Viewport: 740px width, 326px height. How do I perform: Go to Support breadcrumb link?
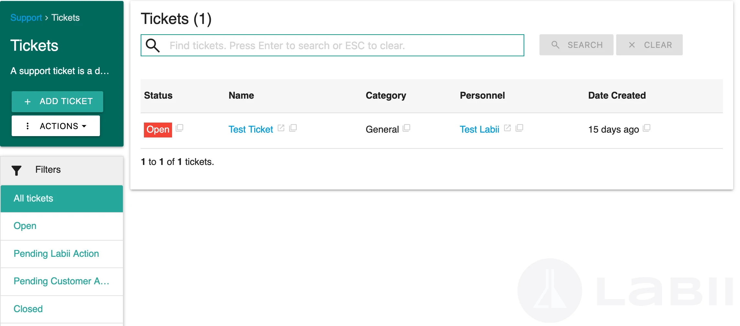click(x=26, y=17)
